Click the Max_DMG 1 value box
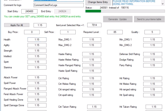Screen dimensions: 167x111 [92, 40]
